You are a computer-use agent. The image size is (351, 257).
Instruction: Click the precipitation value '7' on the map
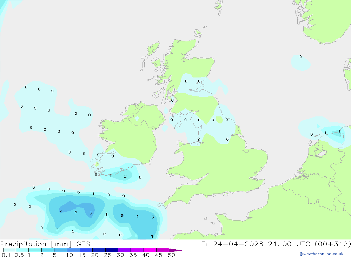pyautogui.click(x=91, y=213)
